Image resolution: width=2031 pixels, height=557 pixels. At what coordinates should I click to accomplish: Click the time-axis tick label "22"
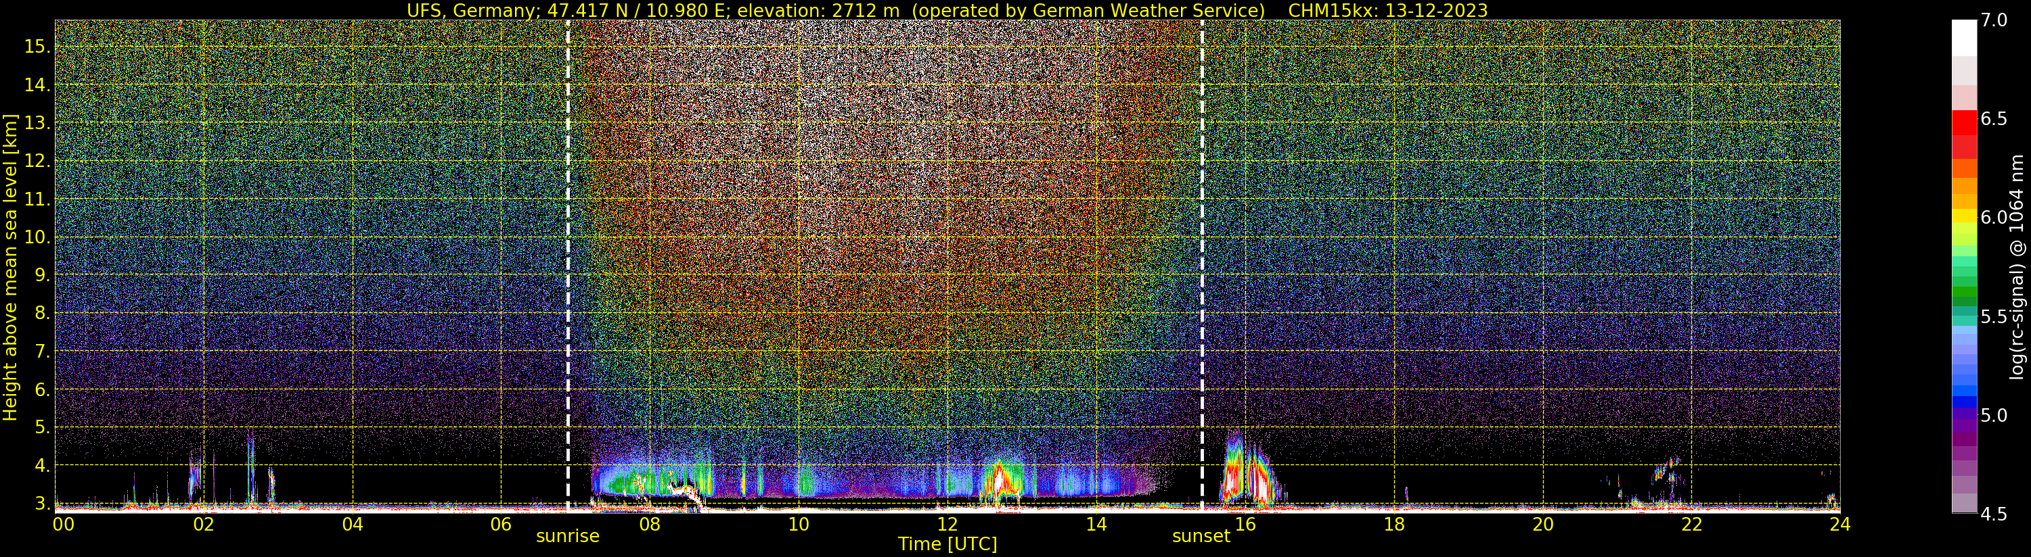click(1691, 524)
